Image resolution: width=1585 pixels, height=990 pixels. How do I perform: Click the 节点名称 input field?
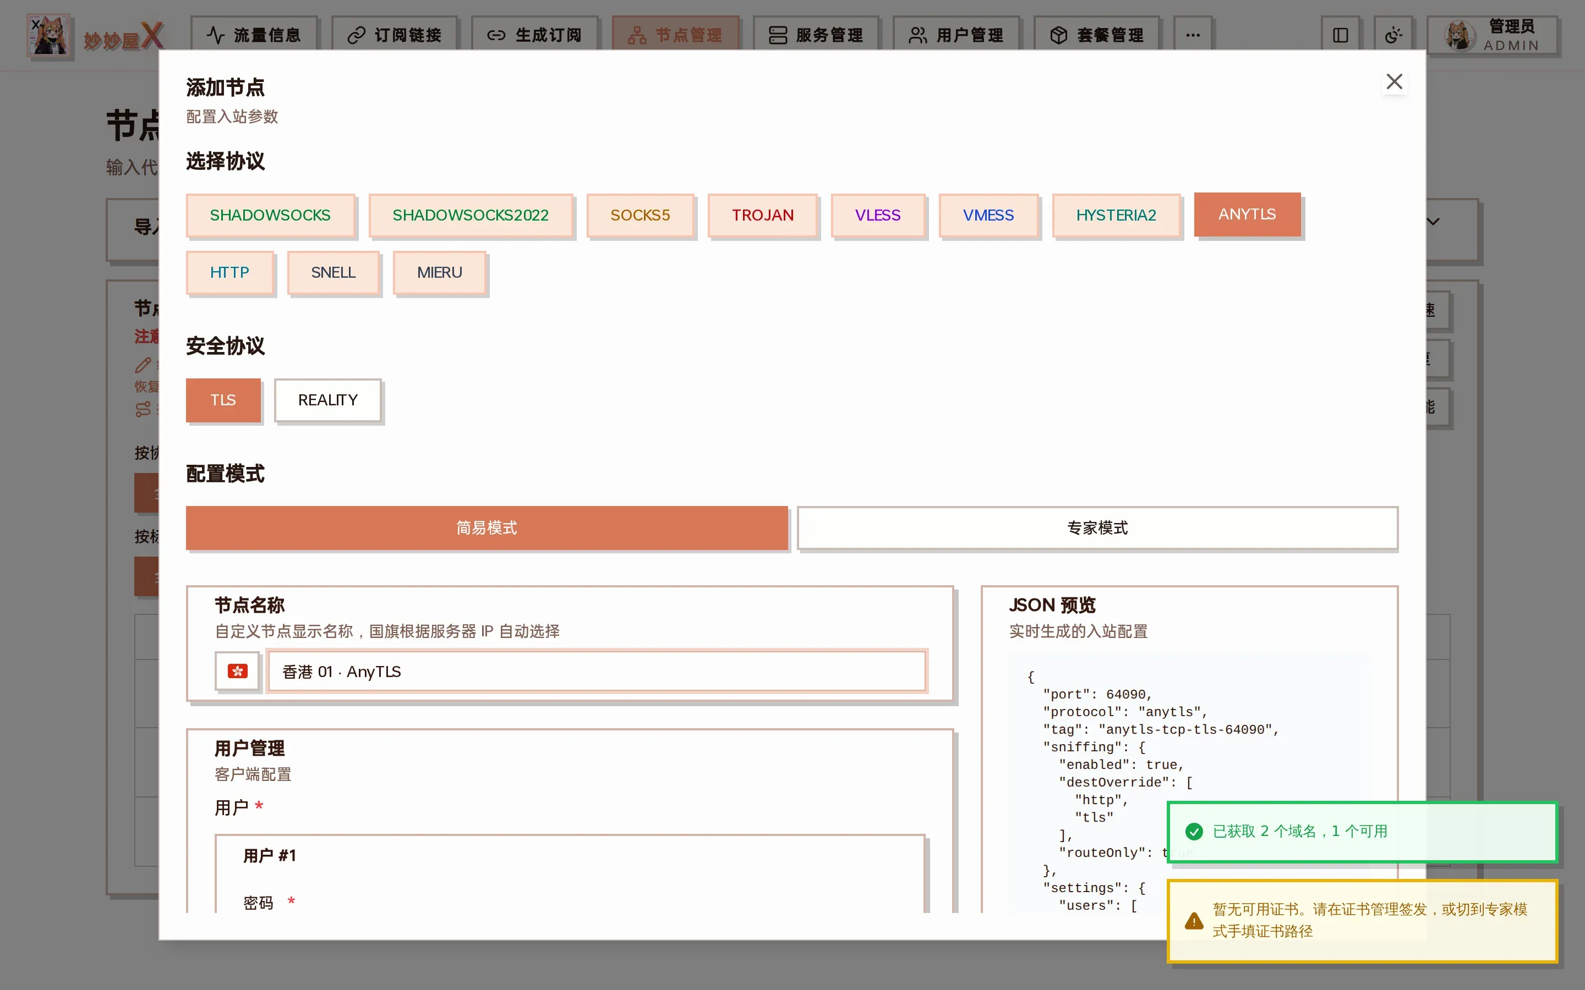pyautogui.click(x=597, y=671)
